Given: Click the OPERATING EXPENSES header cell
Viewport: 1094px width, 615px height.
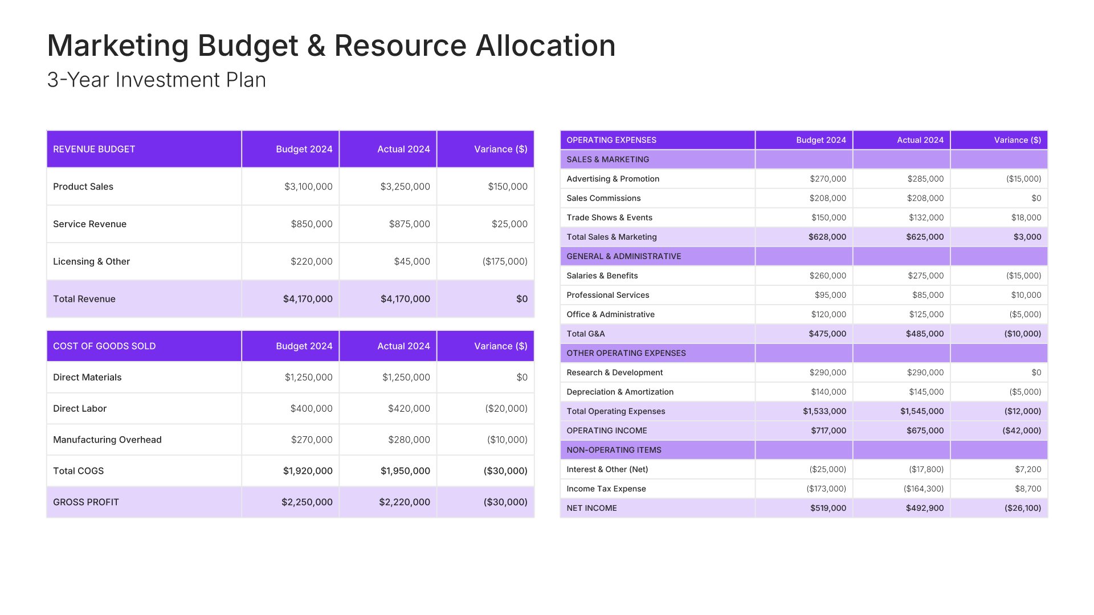Looking at the screenshot, I should click(611, 140).
